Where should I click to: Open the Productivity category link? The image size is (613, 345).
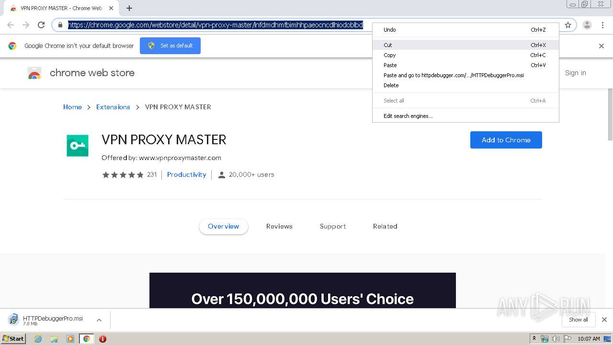(x=186, y=174)
